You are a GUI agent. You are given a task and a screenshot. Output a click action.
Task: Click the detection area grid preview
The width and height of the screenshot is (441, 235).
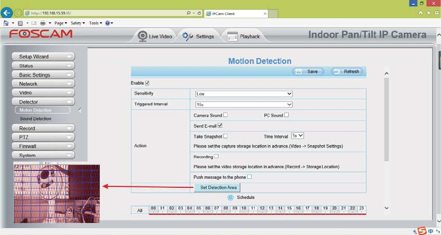57,194
